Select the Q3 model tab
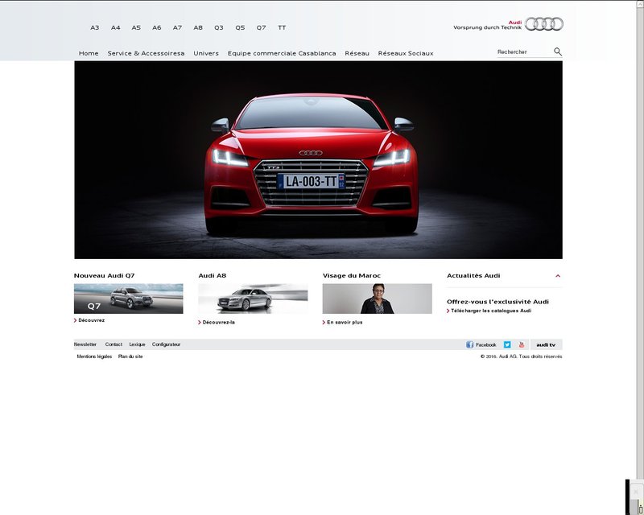This screenshot has height=515, width=644. click(x=218, y=27)
